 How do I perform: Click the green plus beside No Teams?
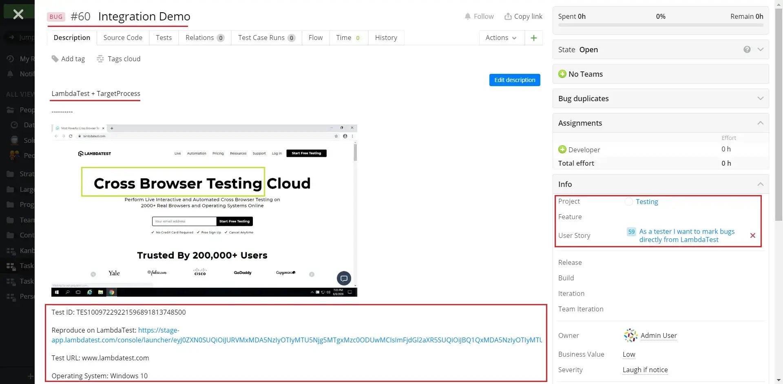(x=562, y=74)
